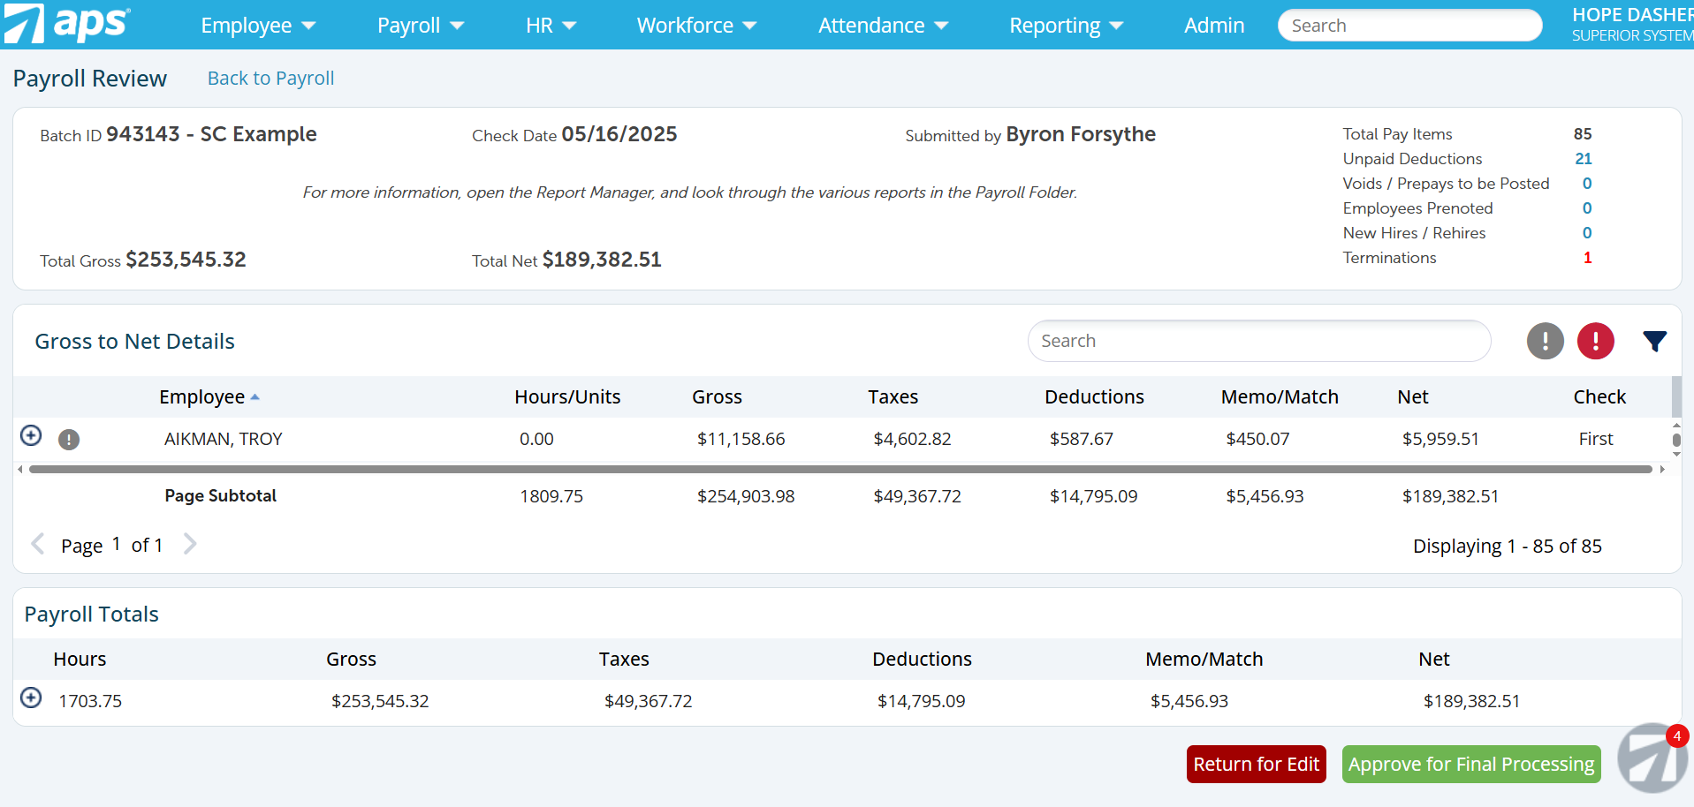Follow the Back to Payroll link
Screen dimensions: 1694x807
[x=270, y=78]
